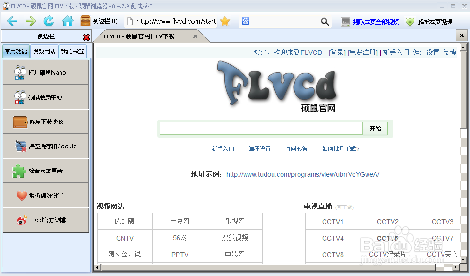470x276 pixels.
Task: Open 乐视网 in video sites grid
Action: pos(235,221)
